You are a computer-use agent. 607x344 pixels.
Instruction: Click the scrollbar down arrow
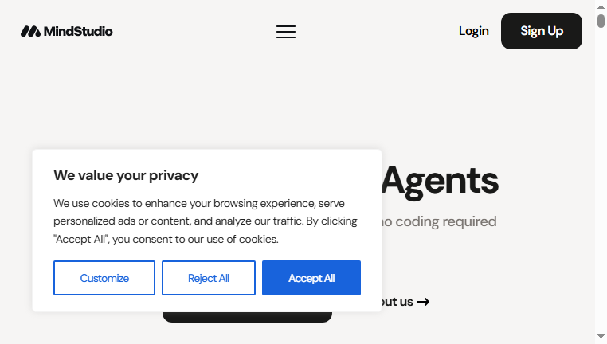pyautogui.click(x=601, y=336)
